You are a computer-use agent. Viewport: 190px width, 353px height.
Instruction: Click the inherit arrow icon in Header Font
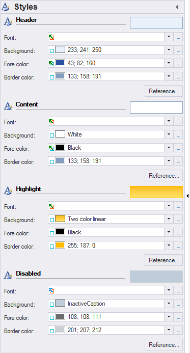[x=51, y=37]
